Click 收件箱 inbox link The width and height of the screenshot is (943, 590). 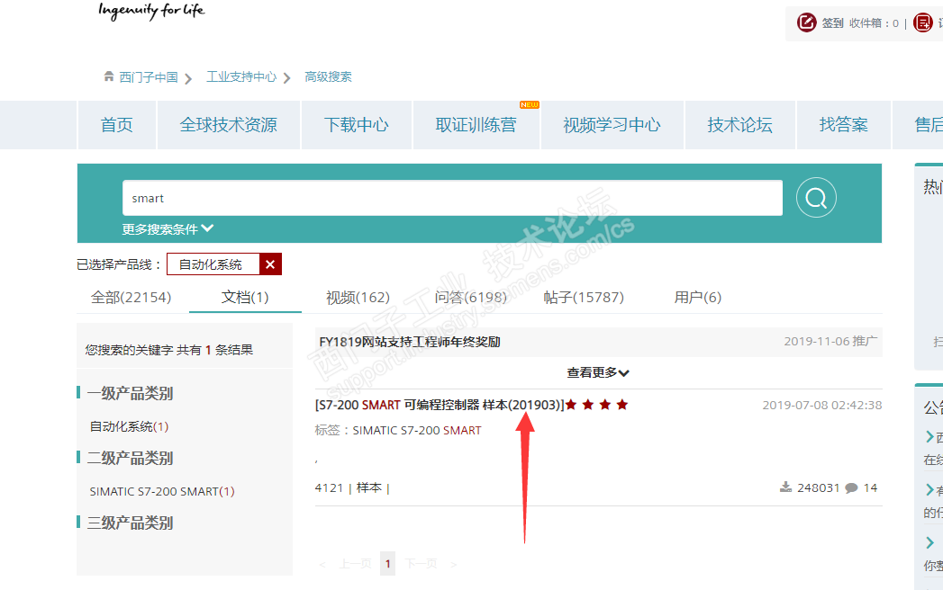[x=874, y=22]
